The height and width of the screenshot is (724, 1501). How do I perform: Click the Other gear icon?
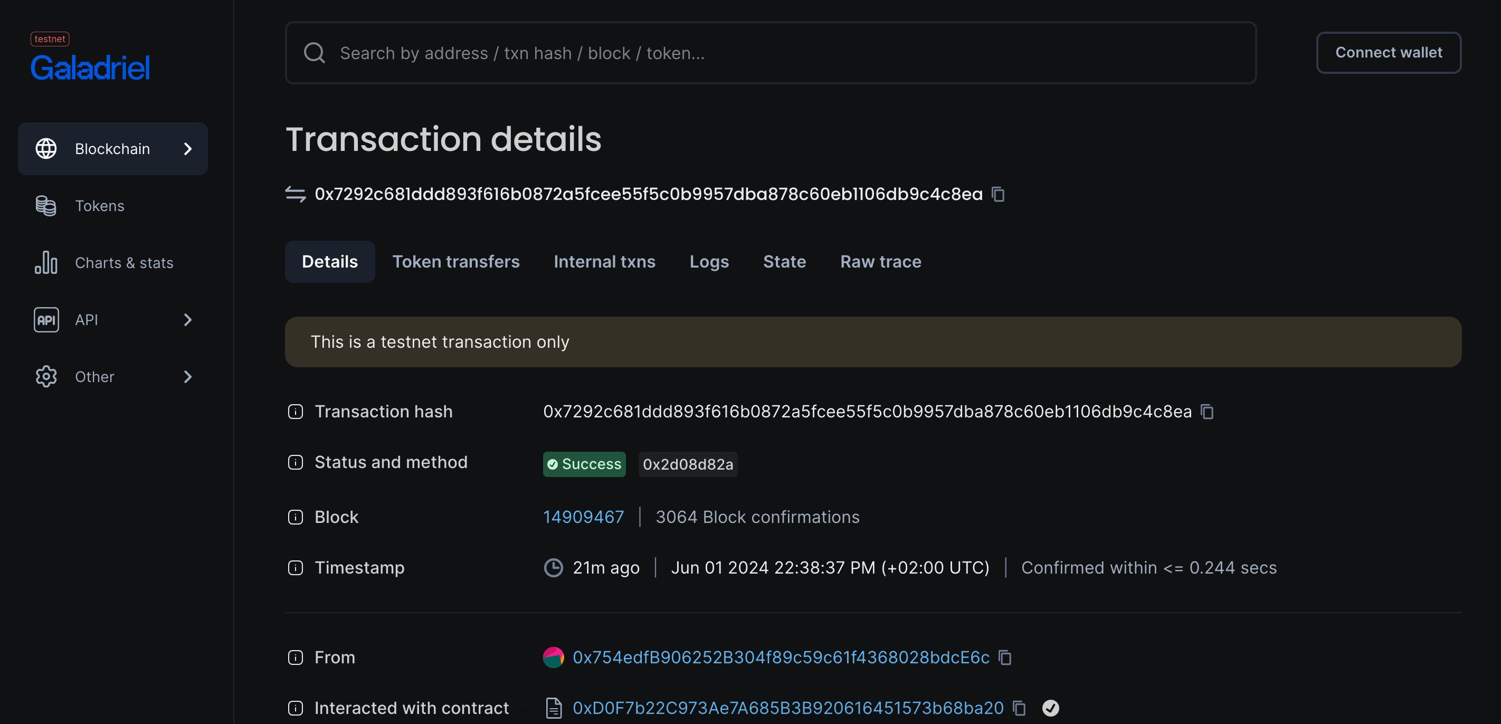pos(46,377)
